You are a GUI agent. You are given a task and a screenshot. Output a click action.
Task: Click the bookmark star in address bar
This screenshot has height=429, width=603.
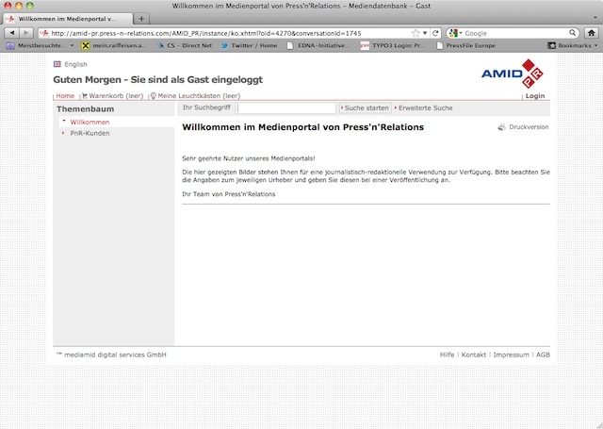pos(416,32)
